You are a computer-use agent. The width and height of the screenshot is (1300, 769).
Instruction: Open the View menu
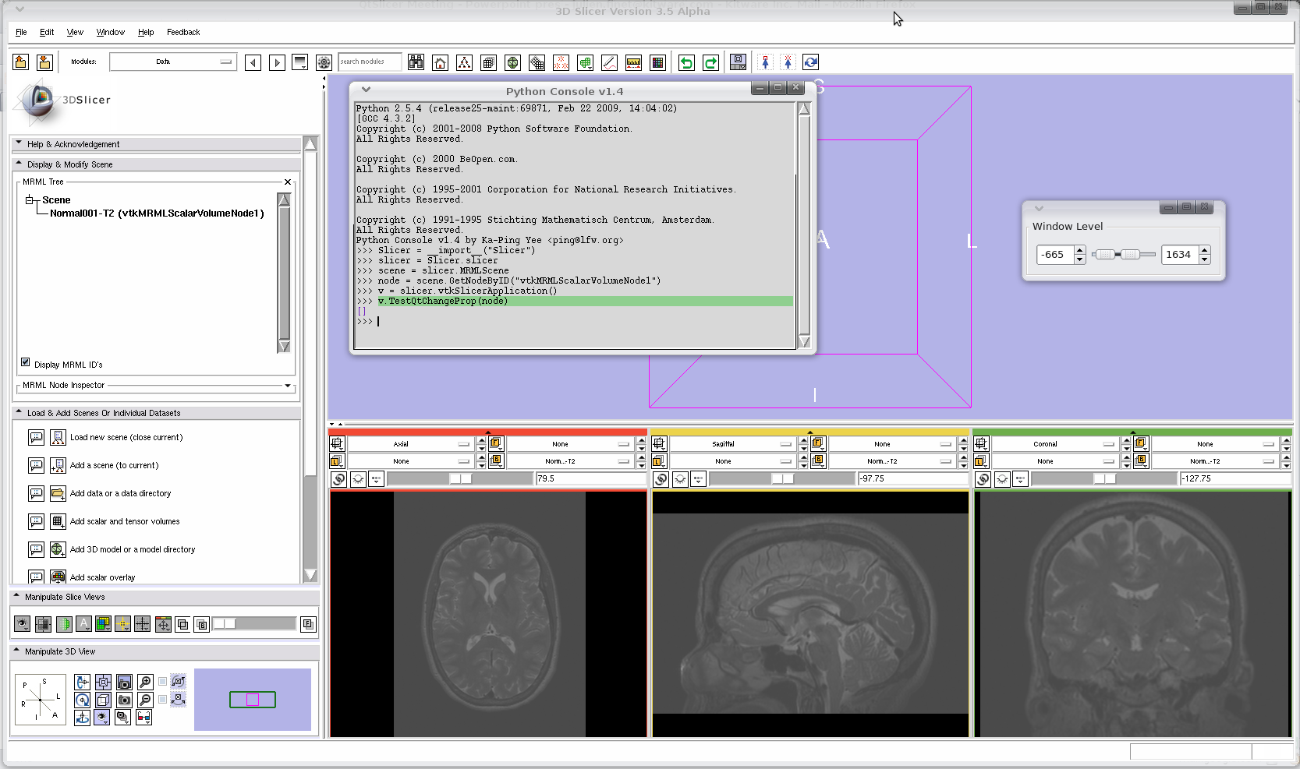point(75,32)
